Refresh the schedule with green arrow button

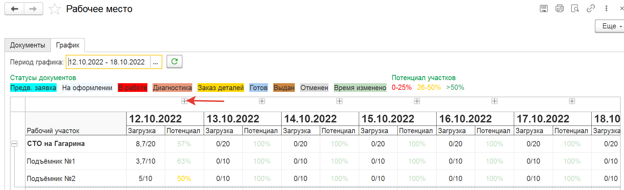(175, 62)
